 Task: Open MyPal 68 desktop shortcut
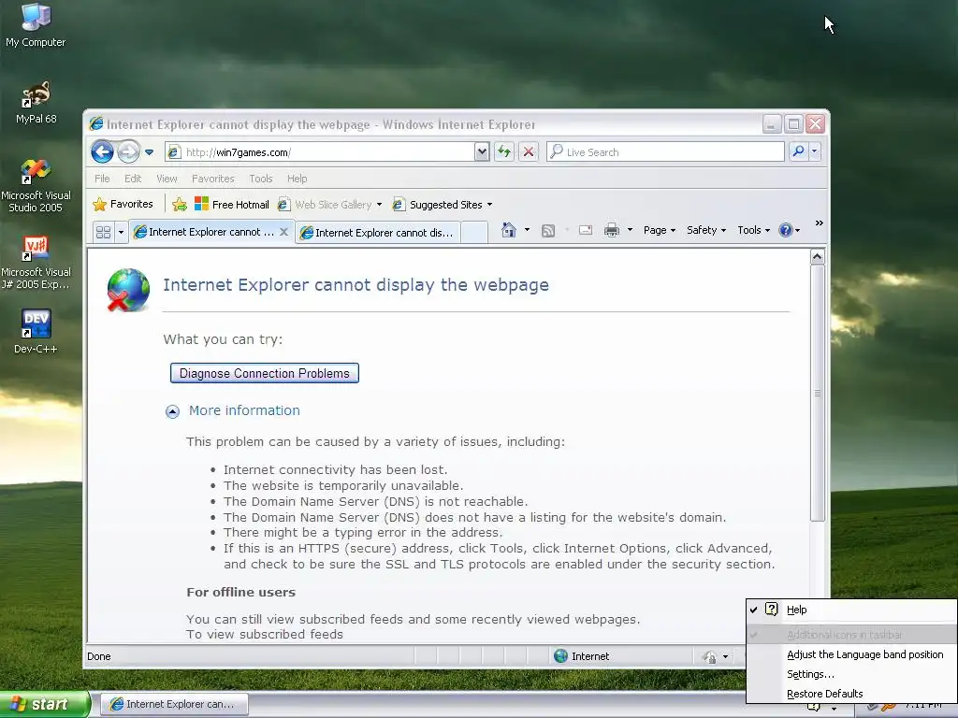click(x=36, y=102)
